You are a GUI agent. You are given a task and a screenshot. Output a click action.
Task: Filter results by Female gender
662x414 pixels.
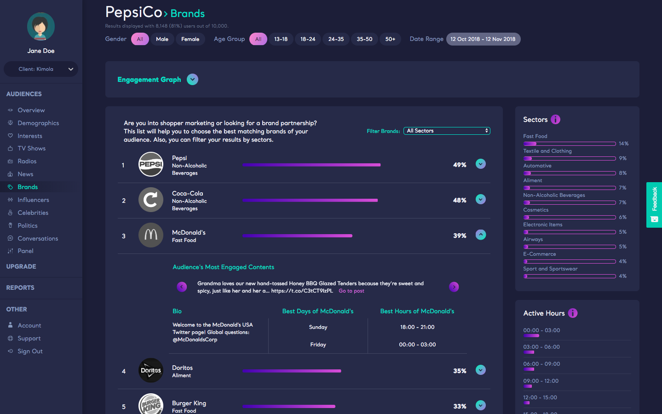190,39
